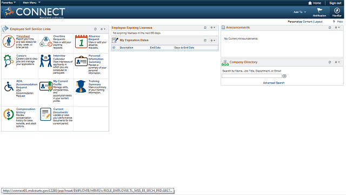The height and width of the screenshot is (195, 346).
Task: Open My Expiration Dates settings dropdown
Action: point(212,40)
